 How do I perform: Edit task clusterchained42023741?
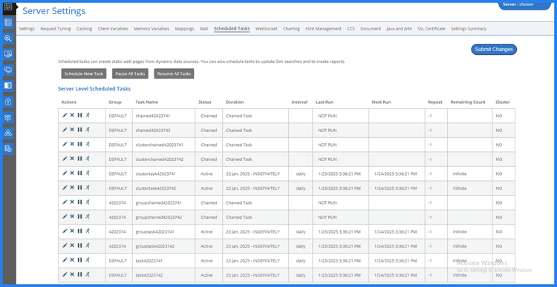(x=65, y=145)
